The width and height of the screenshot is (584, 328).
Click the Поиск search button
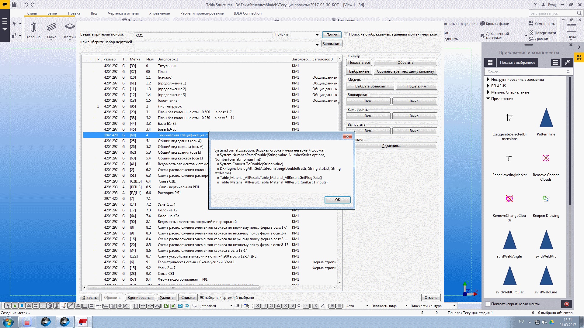[332, 35]
